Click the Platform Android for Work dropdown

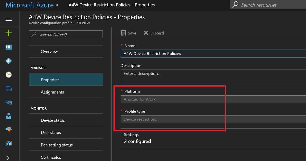(213, 99)
